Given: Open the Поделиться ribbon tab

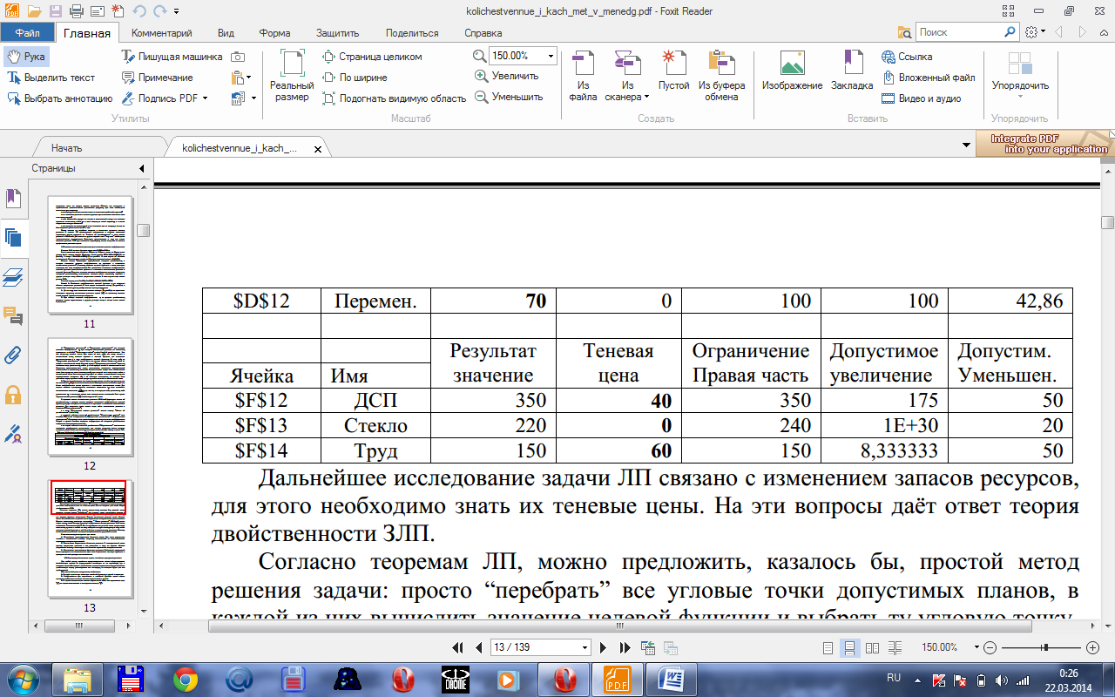Looking at the screenshot, I should (412, 33).
